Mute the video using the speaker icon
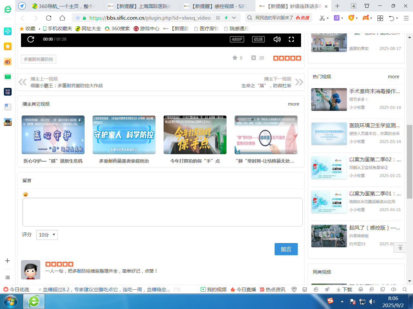413x309 pixels. click(277, 39)
